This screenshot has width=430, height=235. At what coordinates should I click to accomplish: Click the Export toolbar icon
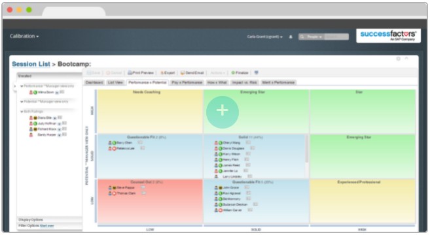pyautogui.click(x=162, y=72)
